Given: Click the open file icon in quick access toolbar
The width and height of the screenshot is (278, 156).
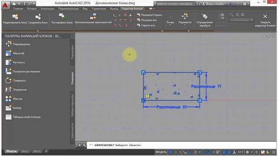Looking at the screenshot, I should (19, 3).
